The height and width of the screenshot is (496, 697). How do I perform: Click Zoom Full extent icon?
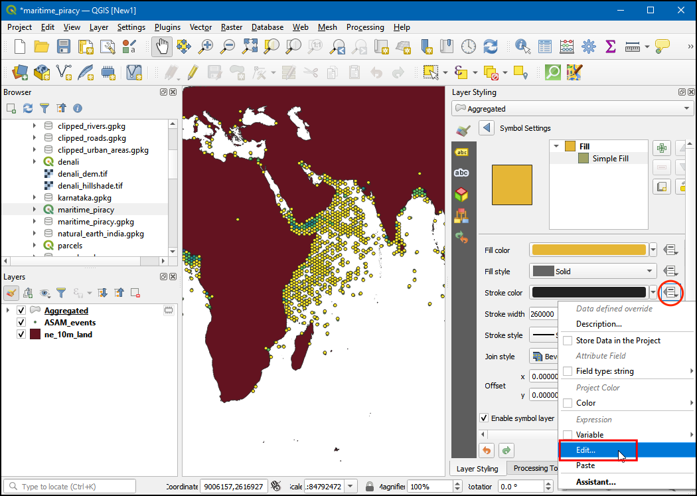(x=250, y=46)
